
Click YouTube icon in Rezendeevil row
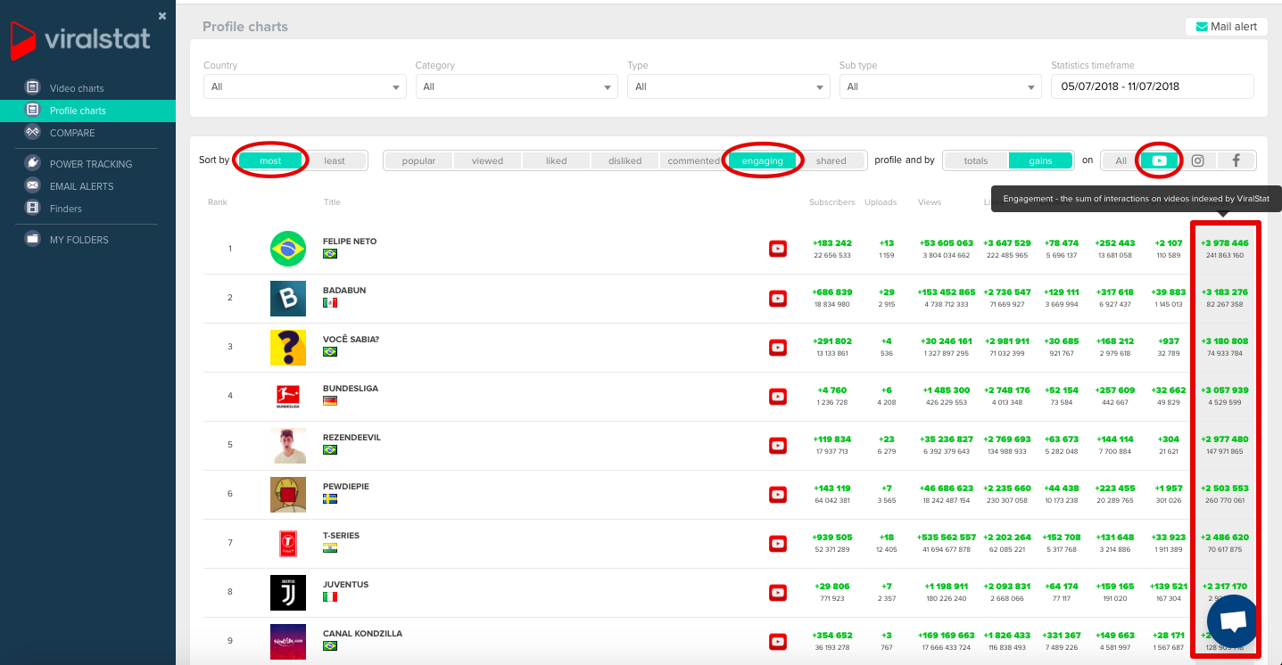778,445
